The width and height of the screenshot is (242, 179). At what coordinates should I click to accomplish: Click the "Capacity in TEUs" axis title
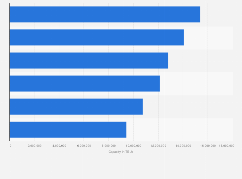point(121,152)
